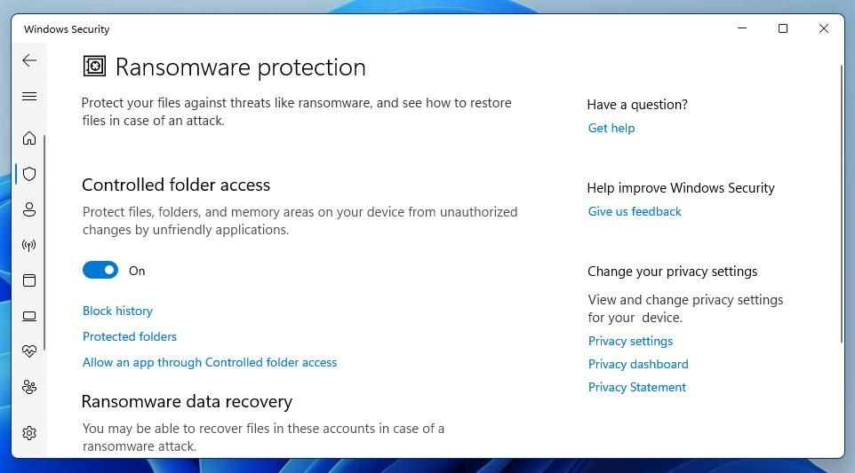Click the vertical scrollbar on the right

click(840, 204)
